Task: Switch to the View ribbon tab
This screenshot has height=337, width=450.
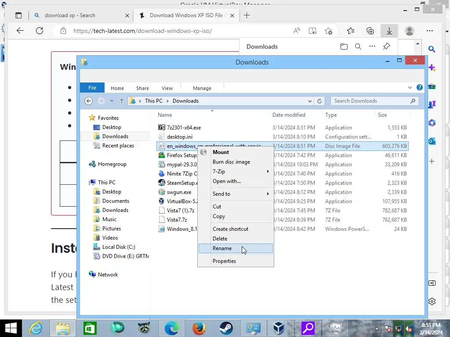Action: [167, 88]
